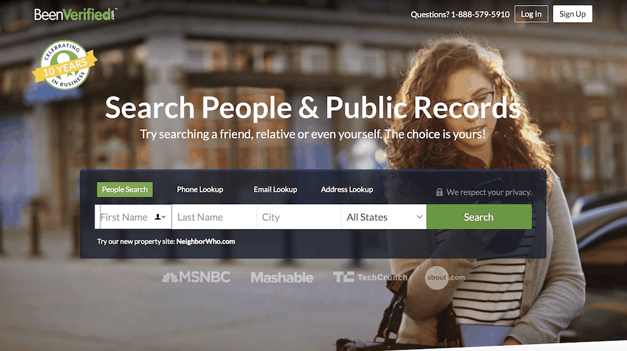Click the BeenVerified logo

[x=75, y=15]
